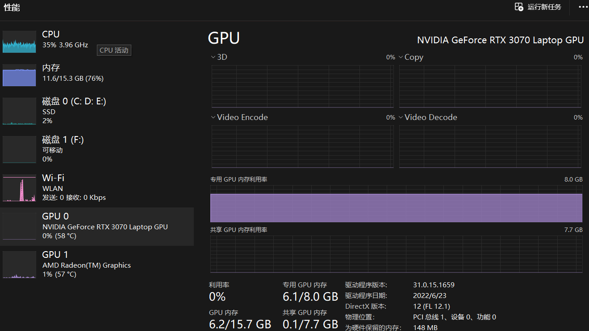Image resolution: width=589 pixels, height=331 pixels.
Task: Select the CPU usage mini graph
Action: [19, 42]
